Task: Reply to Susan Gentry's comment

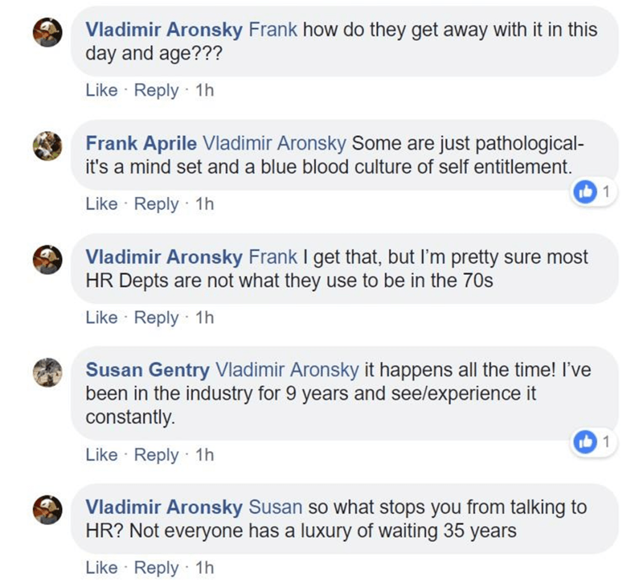Action: [156, 455]
